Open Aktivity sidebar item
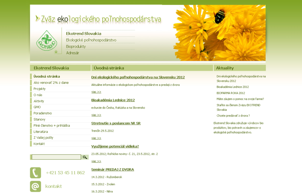 point(39,101)
